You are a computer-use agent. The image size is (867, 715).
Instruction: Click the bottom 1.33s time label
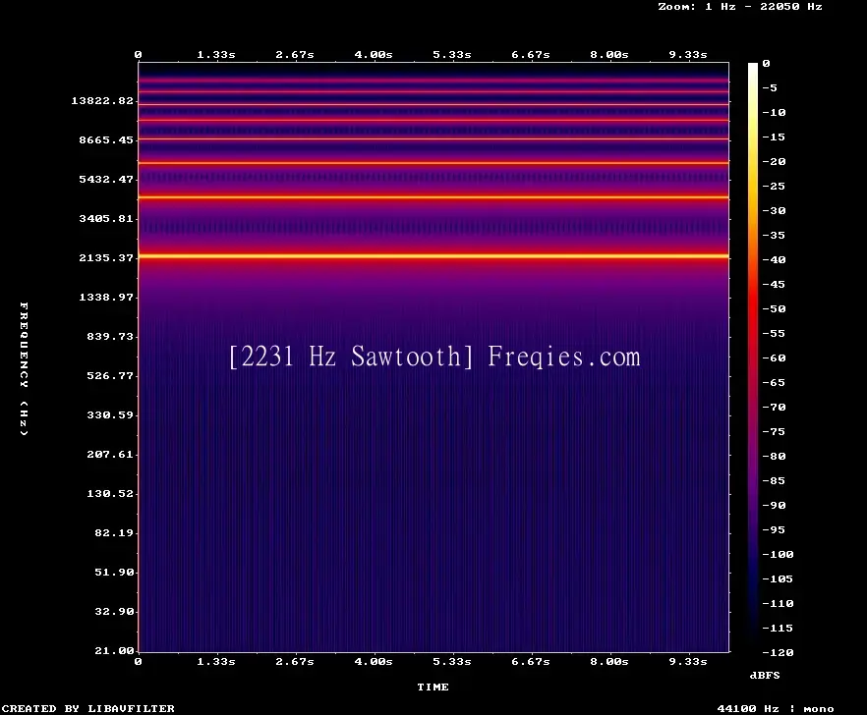click(216, 661)
